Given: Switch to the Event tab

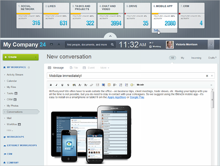Looking at the screenshot, I should coord(89,68).
